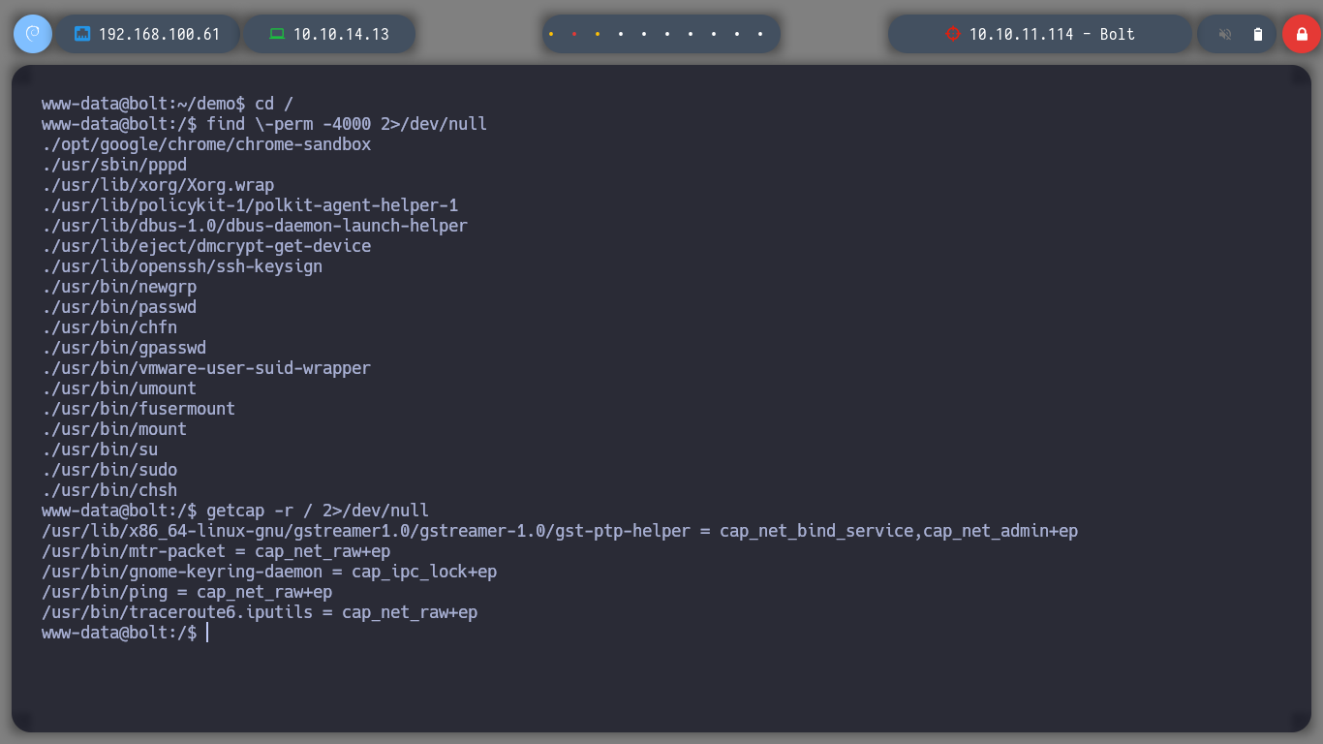Select the ./usr/bin/fusermount line

pos(138,409)
